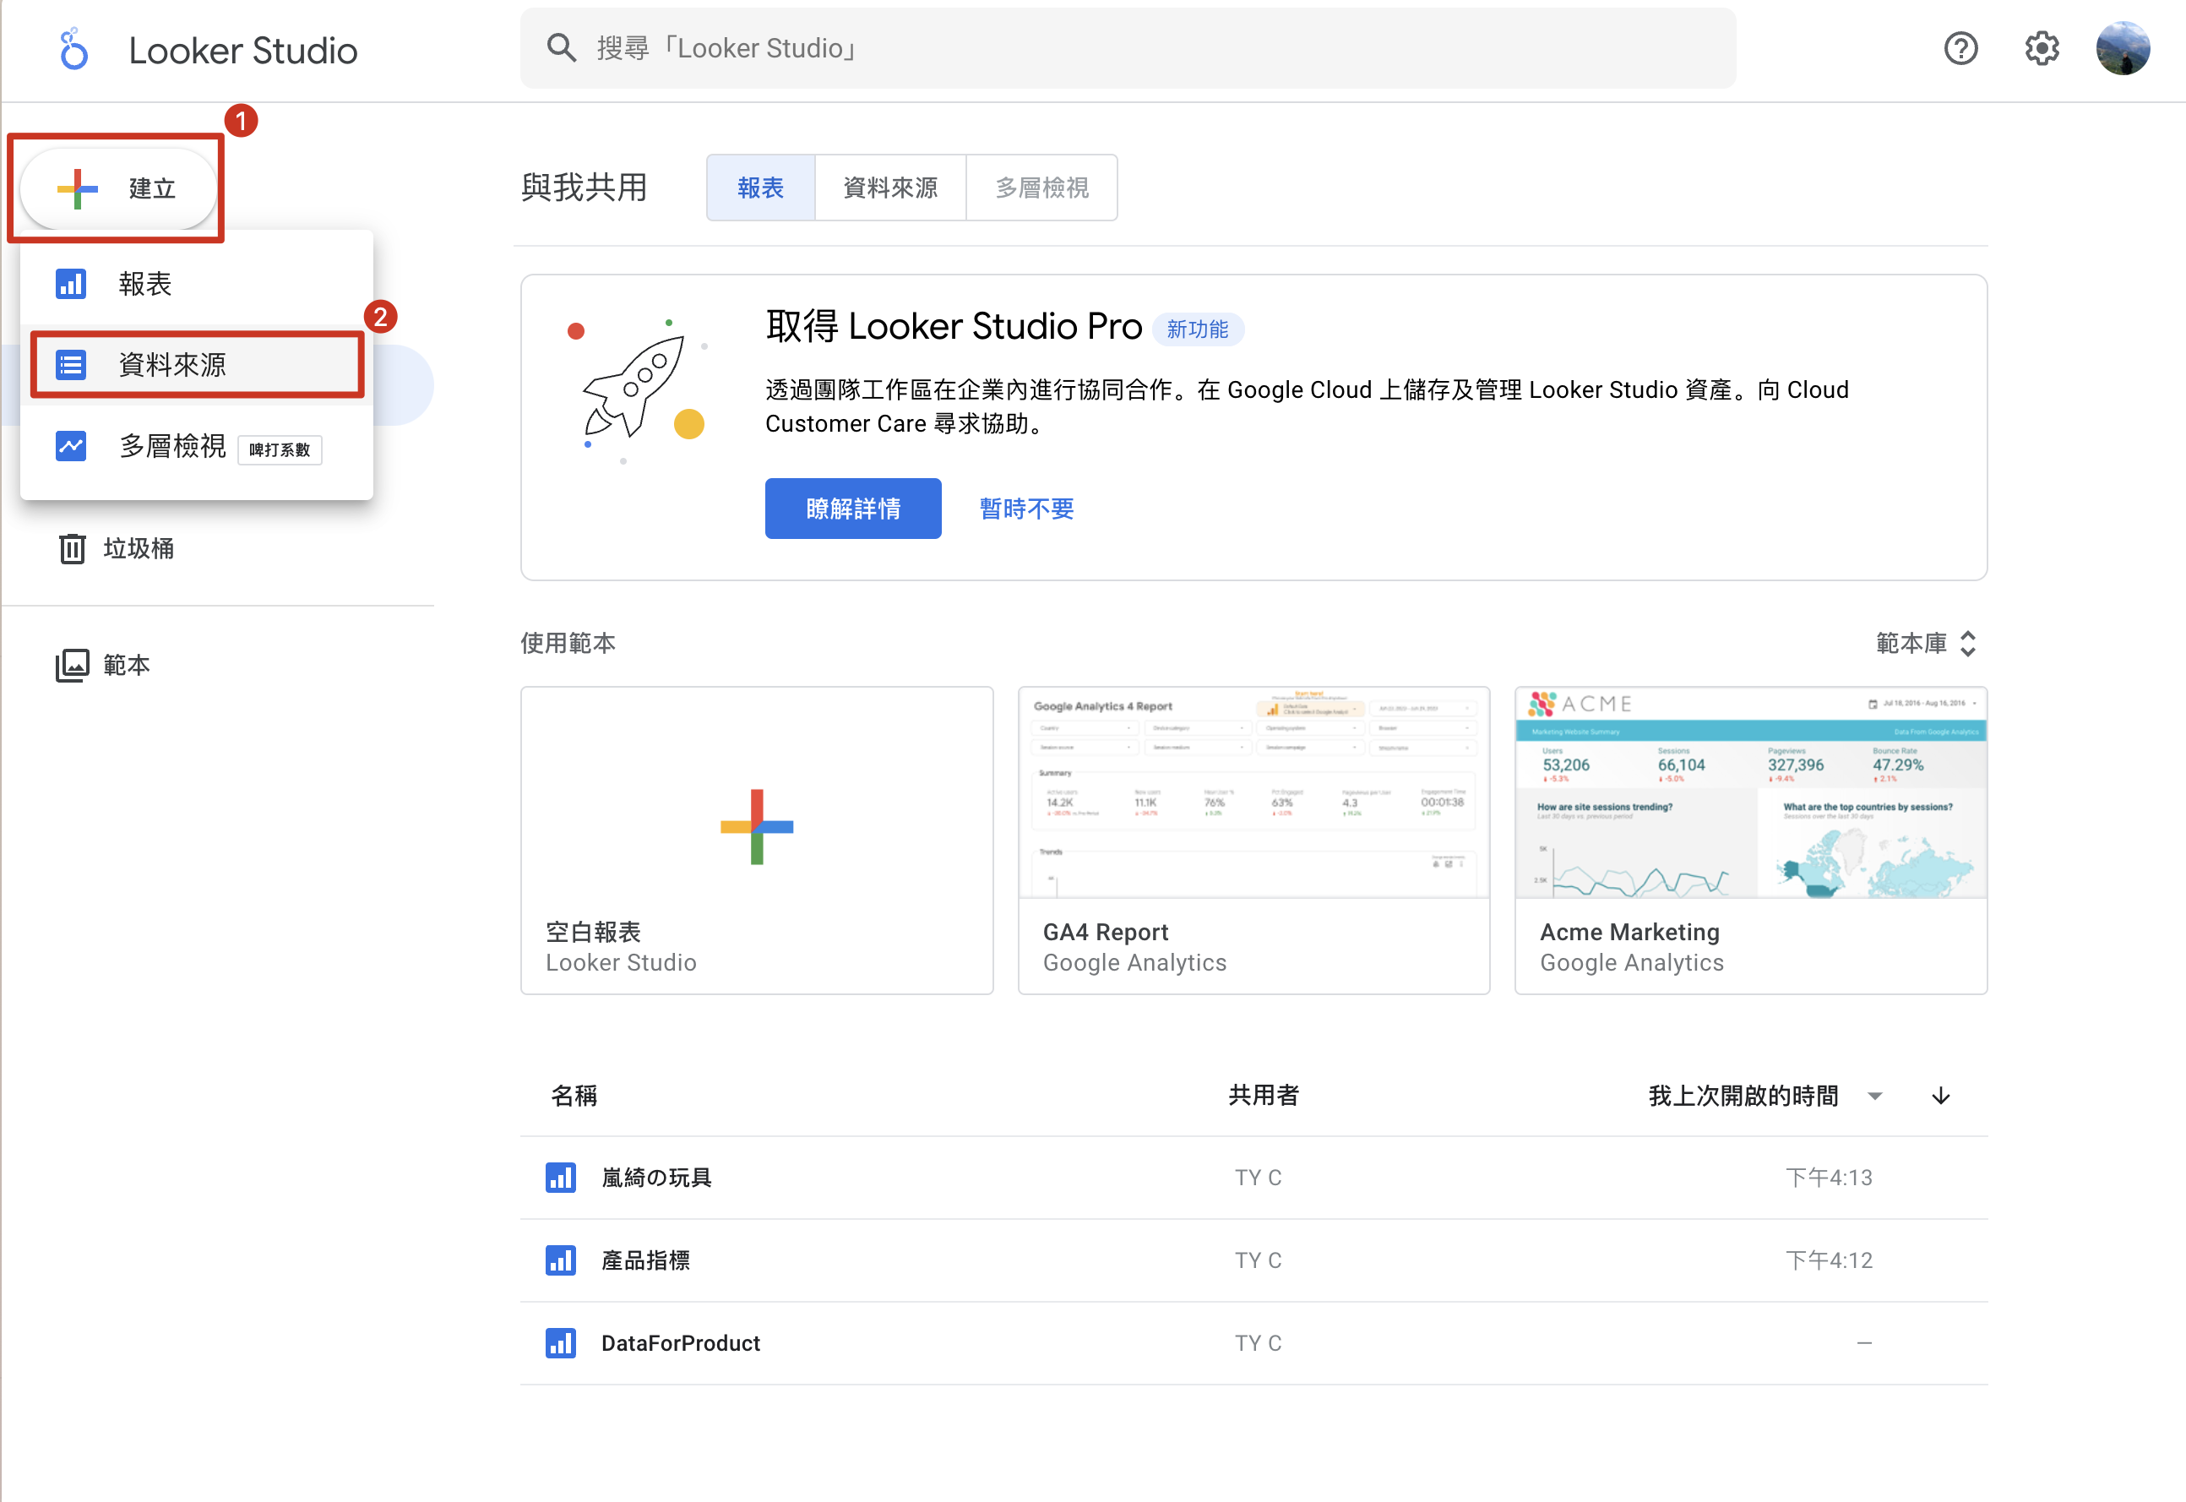
Task: Choose 資料來源 in the create menu
Action: 197,364
